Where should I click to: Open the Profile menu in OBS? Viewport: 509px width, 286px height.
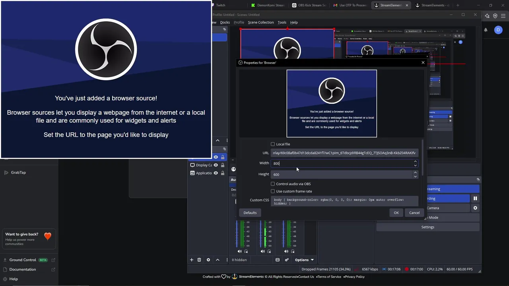(x=239, y=22)
